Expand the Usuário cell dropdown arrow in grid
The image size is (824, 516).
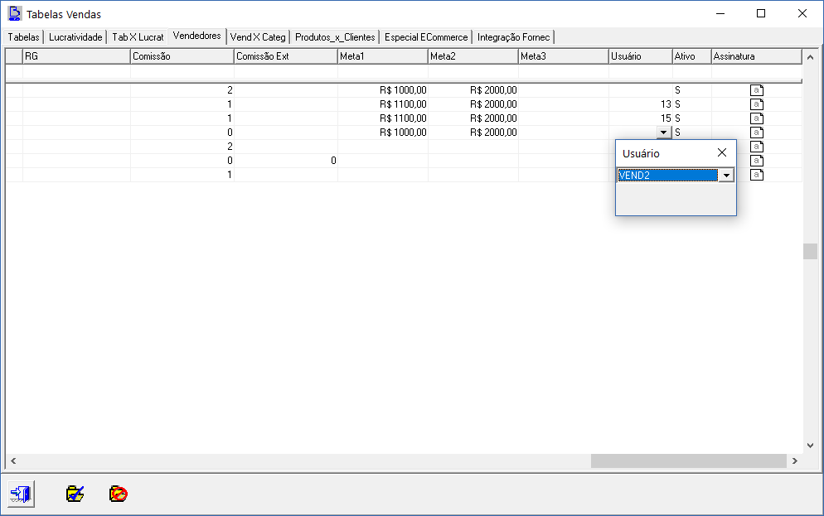point(664,133)
